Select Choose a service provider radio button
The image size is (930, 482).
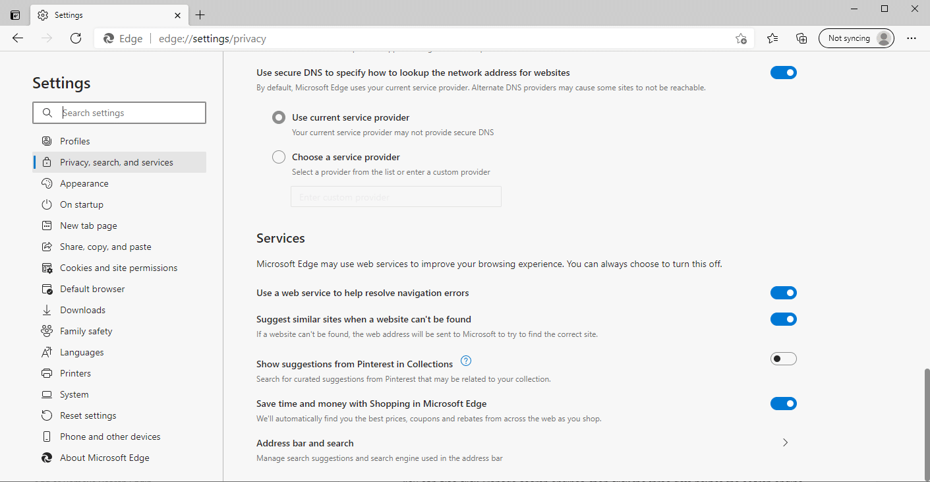279,157
